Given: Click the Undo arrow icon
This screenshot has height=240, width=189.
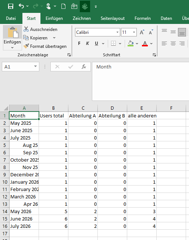Looking at the screenshot, I should pos(21,6).
